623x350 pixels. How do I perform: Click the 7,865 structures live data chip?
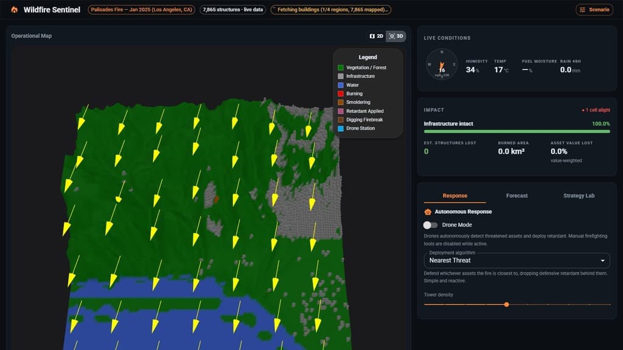(233, 10)
